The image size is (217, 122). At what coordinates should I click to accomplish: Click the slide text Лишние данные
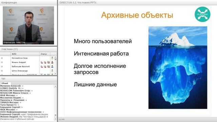tap(95, 84)
